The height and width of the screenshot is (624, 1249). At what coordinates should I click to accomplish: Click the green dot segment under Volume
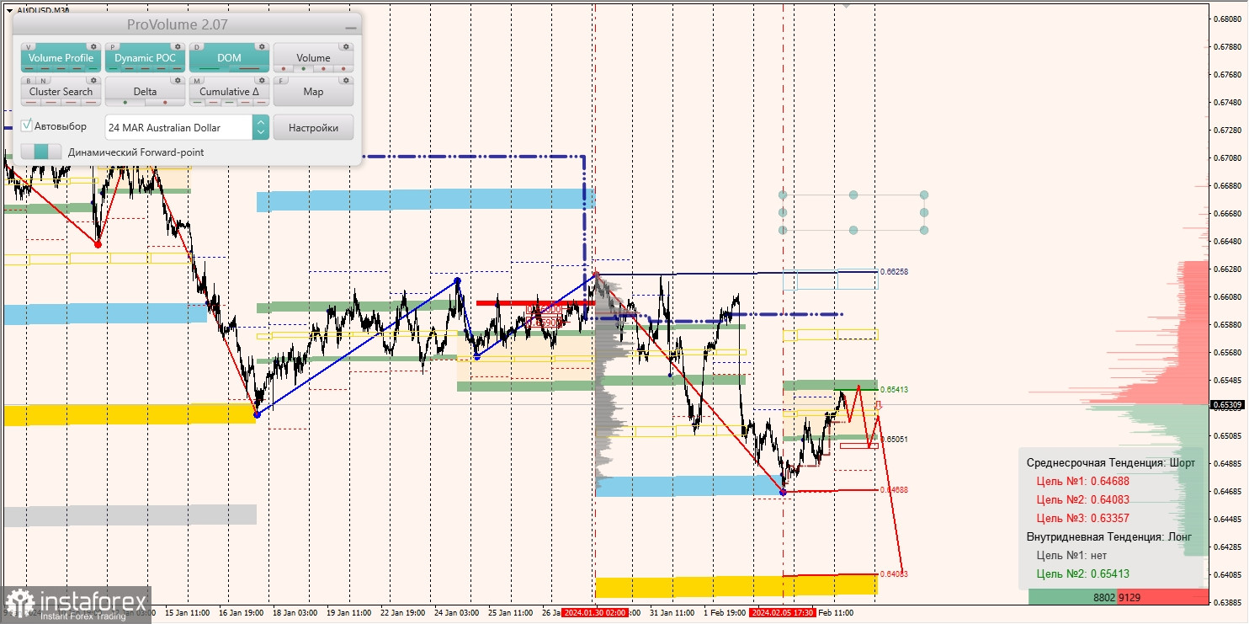click(304, 68)
